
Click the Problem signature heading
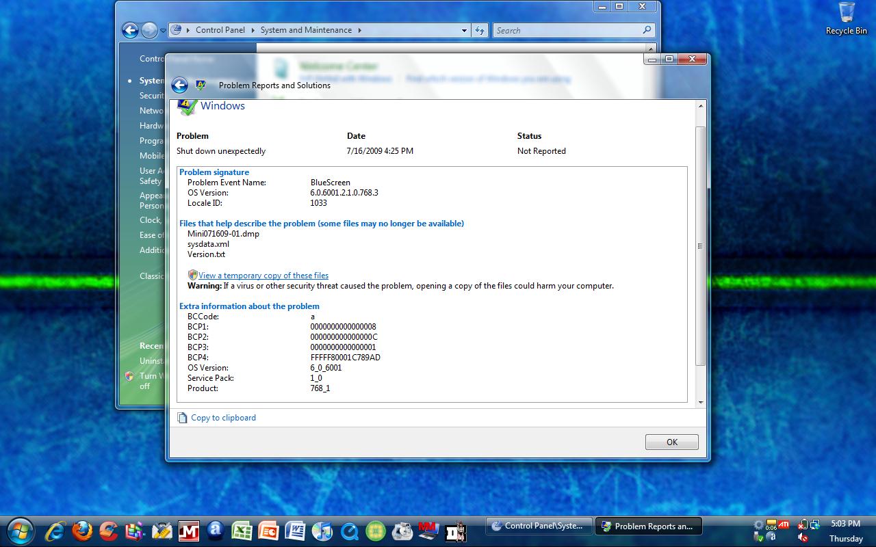point(214,172)
